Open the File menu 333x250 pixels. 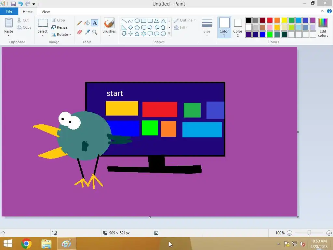pyautogui.click(x=9, y=11)
